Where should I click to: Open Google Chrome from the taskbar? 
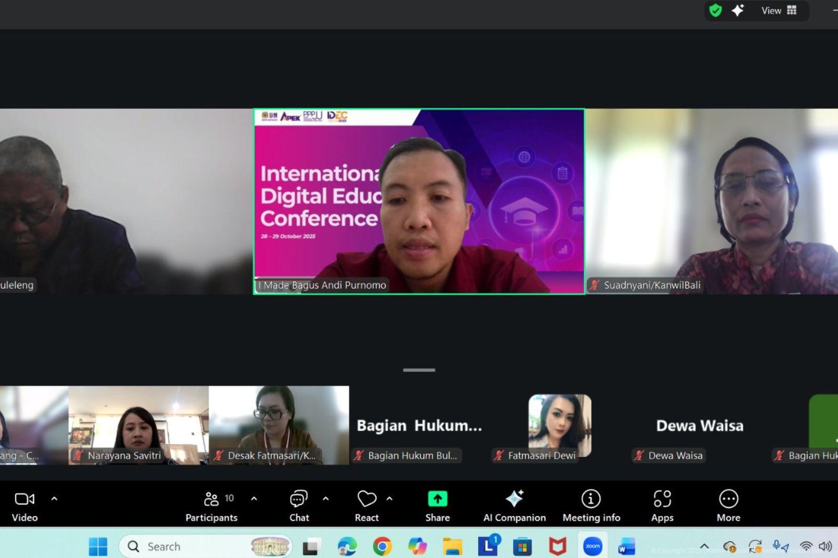click(382, 546)
